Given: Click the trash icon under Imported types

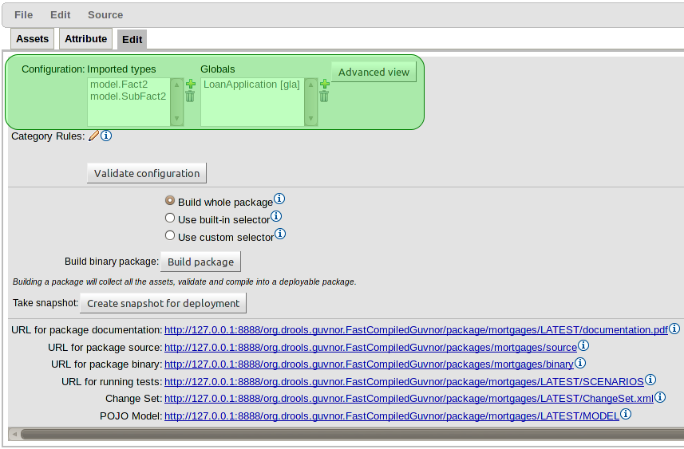Looking at the screenshot, I should (190, 96).
